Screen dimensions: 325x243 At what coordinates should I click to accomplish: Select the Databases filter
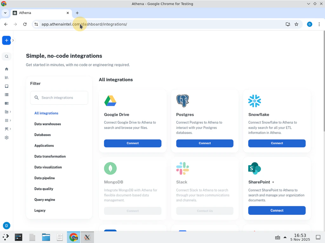[x=43, y=135]
